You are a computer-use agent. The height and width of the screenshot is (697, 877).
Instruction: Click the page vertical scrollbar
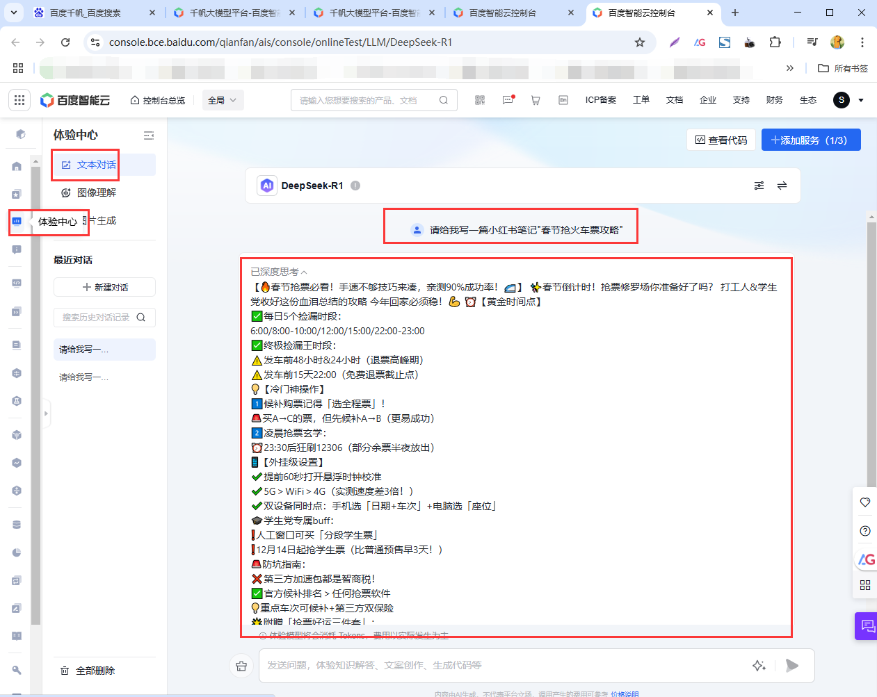871,347
